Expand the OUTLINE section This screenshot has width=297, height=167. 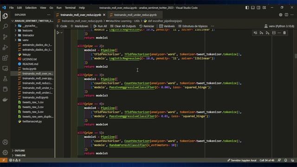click(x=32, y=150)
